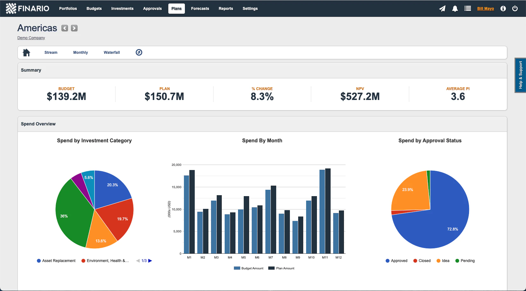Screen dimensions: 526x291
Task: Expand the Help & Support side panel
Action: tap(520, 75)
